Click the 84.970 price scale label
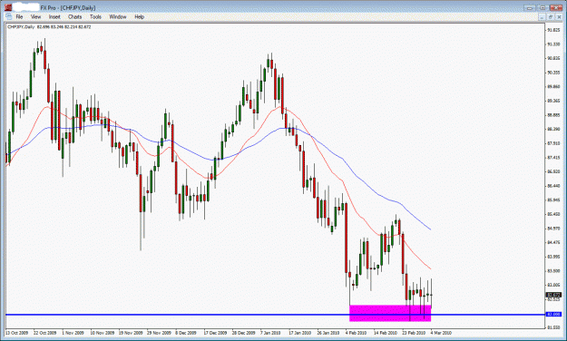The height and width of the screenshot is (341, 567). (553, 229)
